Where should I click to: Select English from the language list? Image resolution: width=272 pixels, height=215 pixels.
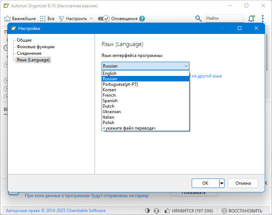click(x=145, y=73)
